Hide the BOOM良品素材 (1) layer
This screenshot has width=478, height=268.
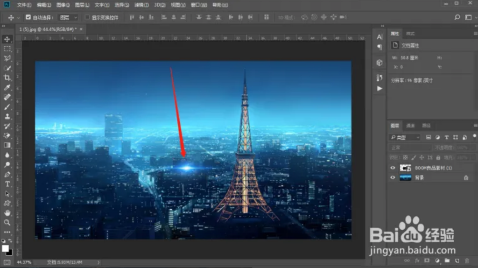click(x=393, y=168)
